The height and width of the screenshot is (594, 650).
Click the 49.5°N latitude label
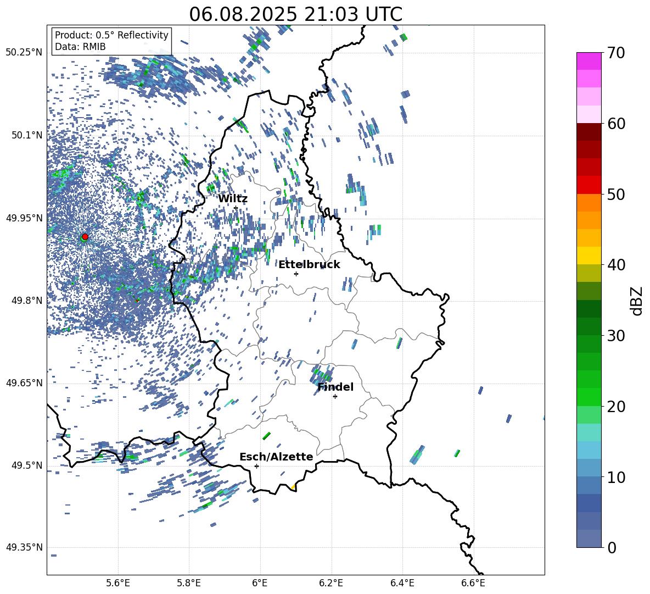coord(27,465)
